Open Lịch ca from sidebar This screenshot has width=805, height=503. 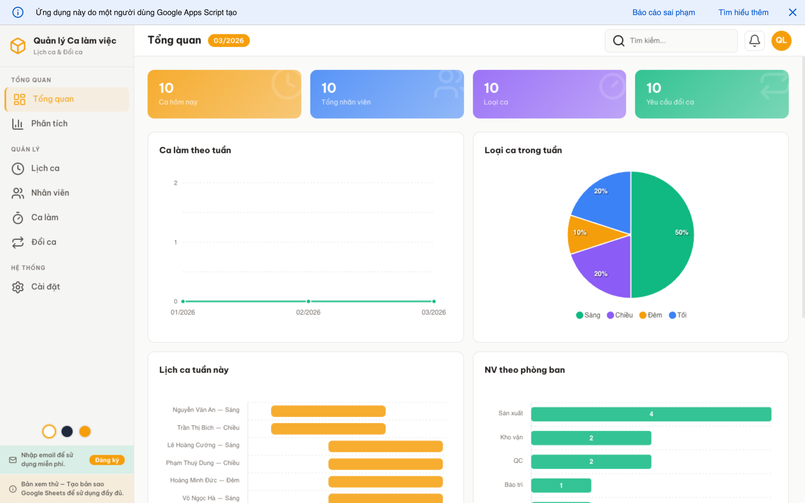pyautogui.click(x=45, y=168)
